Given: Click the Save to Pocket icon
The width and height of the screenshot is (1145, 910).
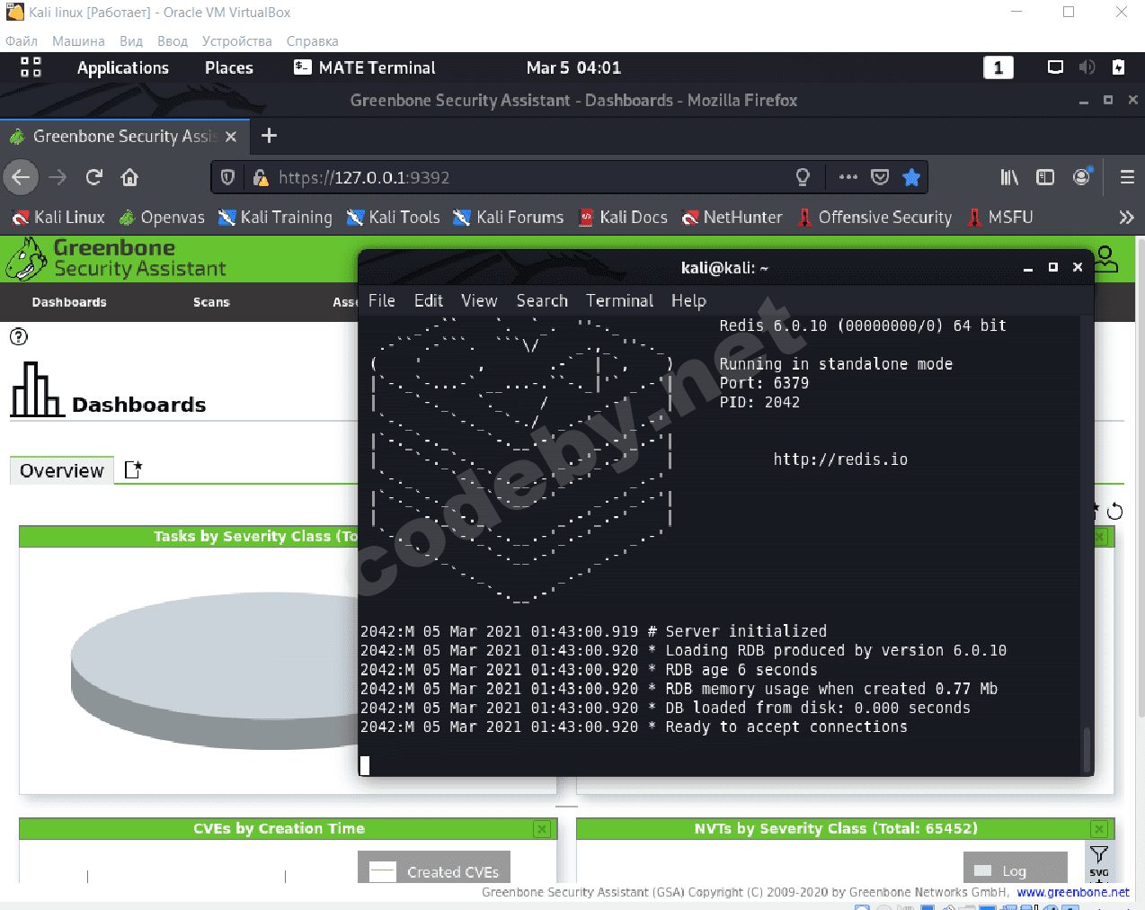Looking at the screenshot, I should click(880, 177).
